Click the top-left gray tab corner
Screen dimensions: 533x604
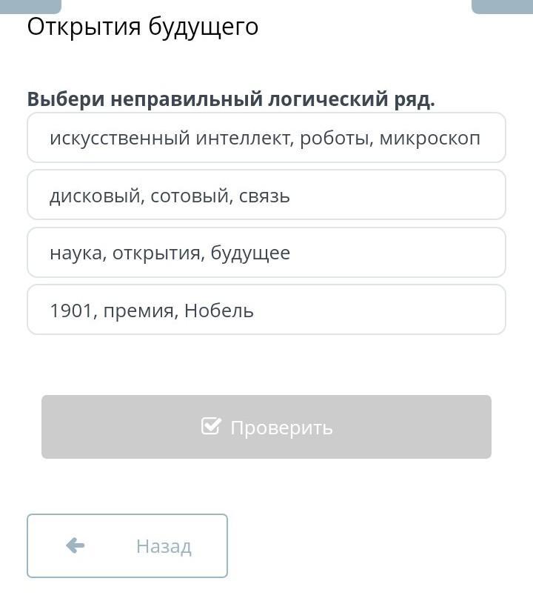[x=30, y=7]
